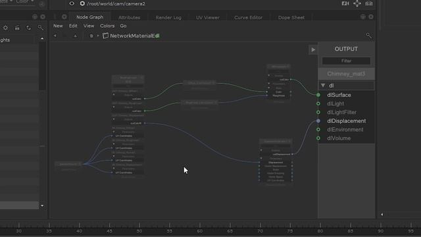Click the first round icon right of the Dope Sheet tab
421x237 pixels.
click(x=363, y=17)
